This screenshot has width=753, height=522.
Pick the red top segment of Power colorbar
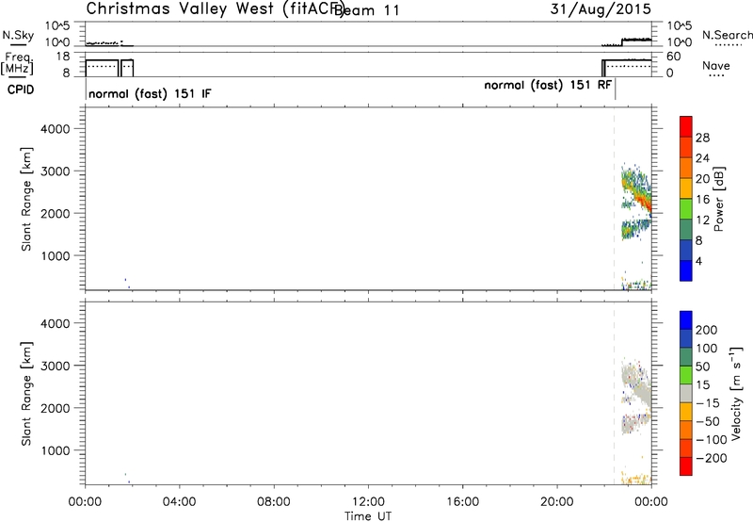pyautogui.click(x=686, y=126)
